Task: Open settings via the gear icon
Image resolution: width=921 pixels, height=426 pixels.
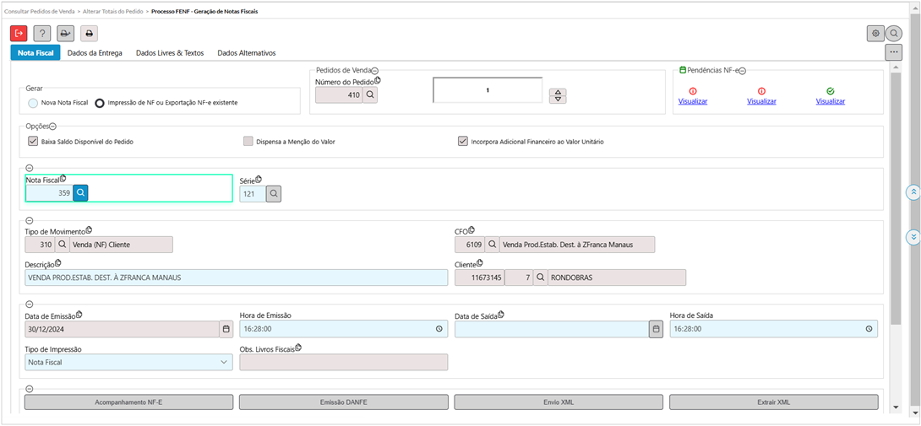Action: 875,34
